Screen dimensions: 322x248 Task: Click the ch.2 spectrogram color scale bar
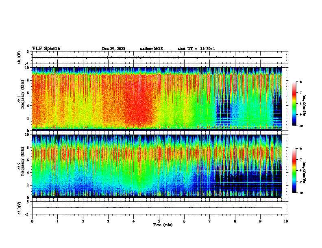(294, 171)
